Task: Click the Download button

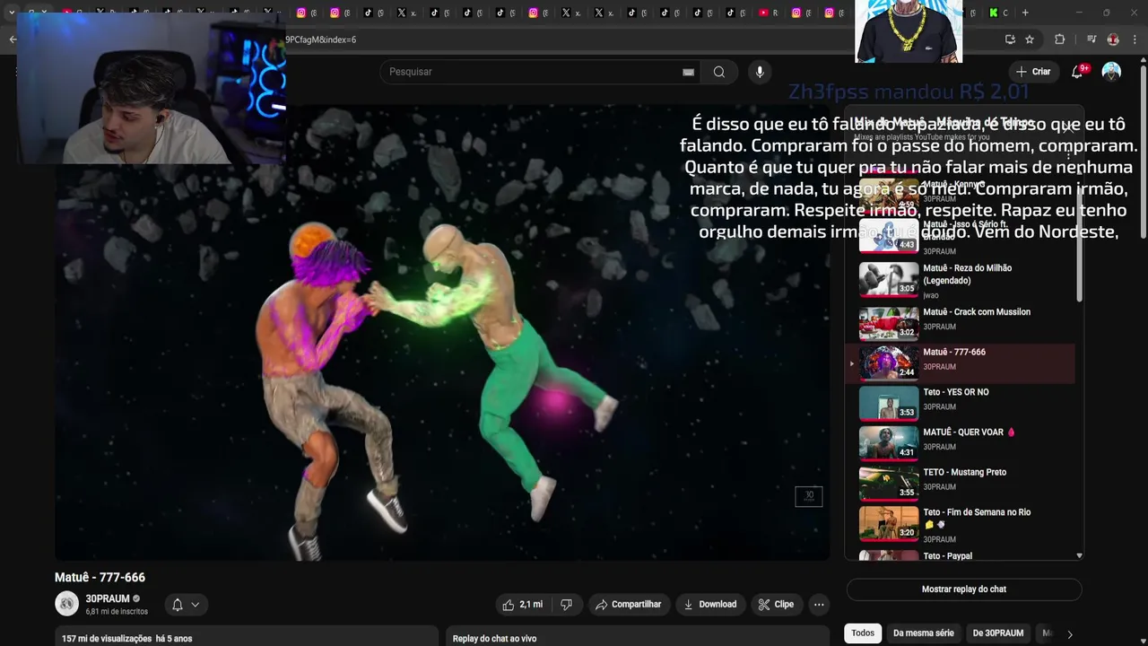Action: click(x=710, y=605)
